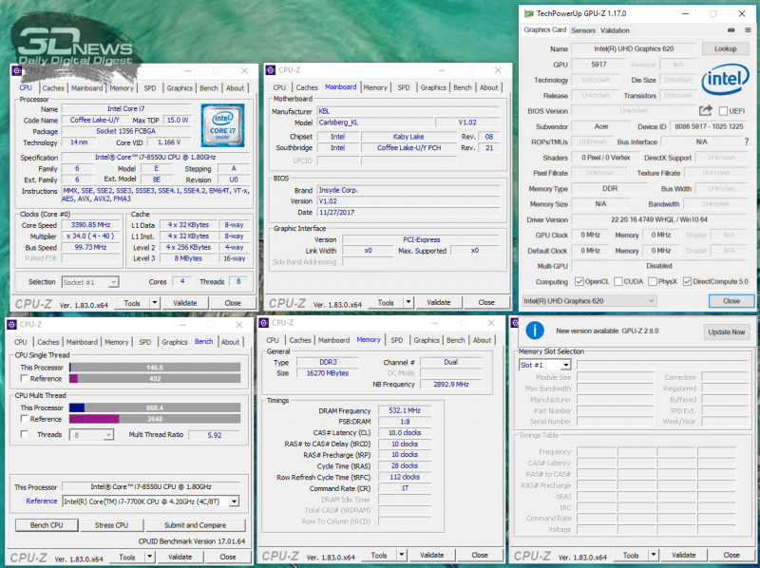The height and width of the screenshot is (568, 760).
Task: Toggle UEFI checkbox in GPU-Z
Action: tap(723, 111)
